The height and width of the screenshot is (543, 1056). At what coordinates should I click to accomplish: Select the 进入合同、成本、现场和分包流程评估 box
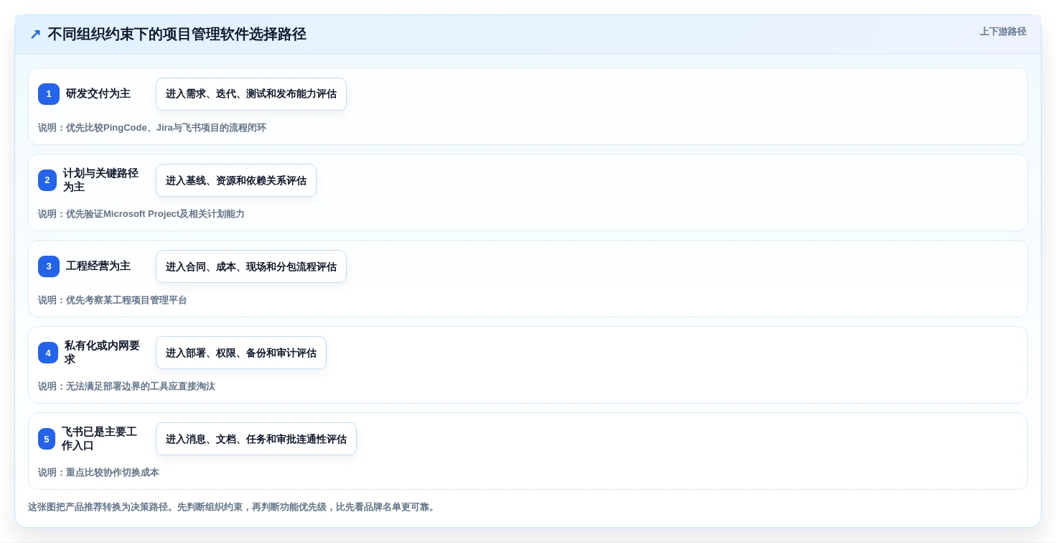coord(251,266)
